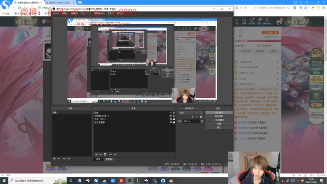Toggle 工作室模式 studio mode
The height and width of the screenshot is (184, 327).
pyautogui.click(x=219, y=120)
